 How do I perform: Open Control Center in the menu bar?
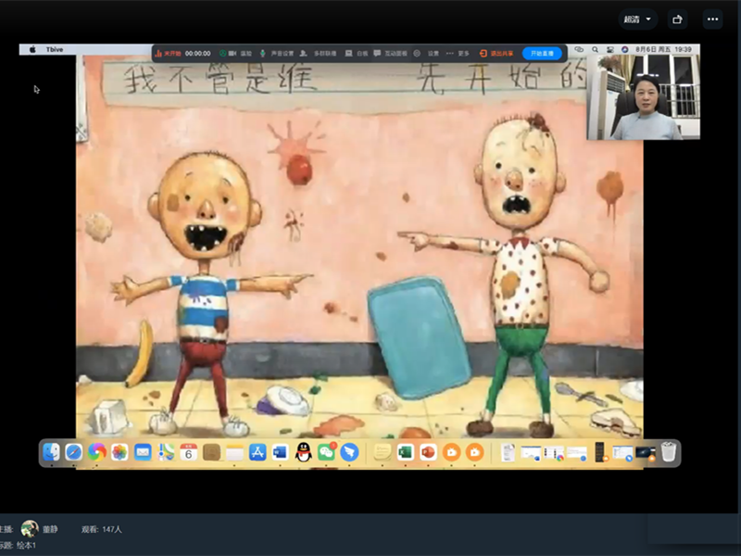coord(610,49)
